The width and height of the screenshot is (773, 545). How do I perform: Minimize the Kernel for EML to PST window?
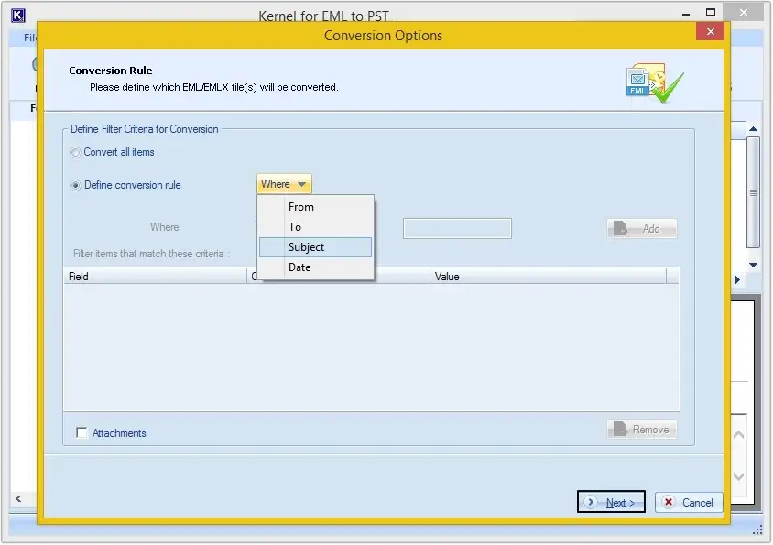coord(686,15)
